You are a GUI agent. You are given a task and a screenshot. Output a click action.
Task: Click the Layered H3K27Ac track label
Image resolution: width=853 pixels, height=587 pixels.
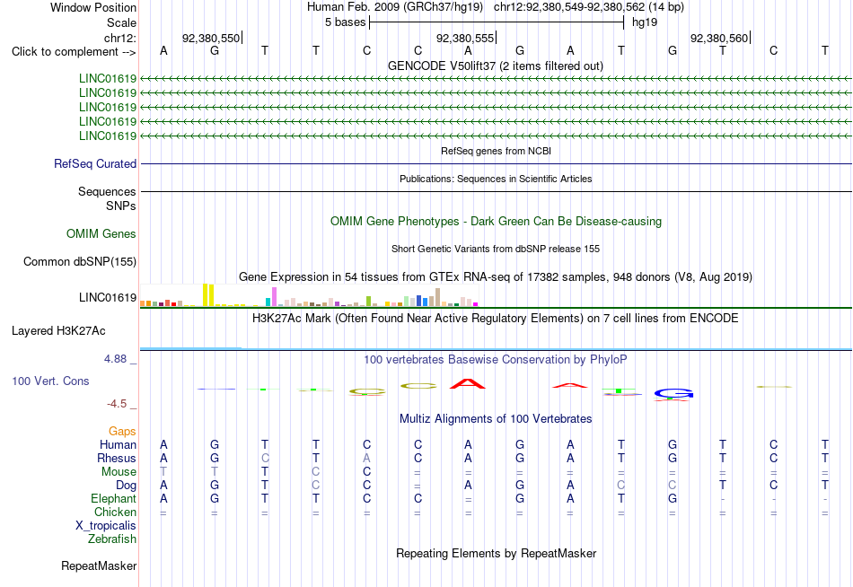click(58, 331)
